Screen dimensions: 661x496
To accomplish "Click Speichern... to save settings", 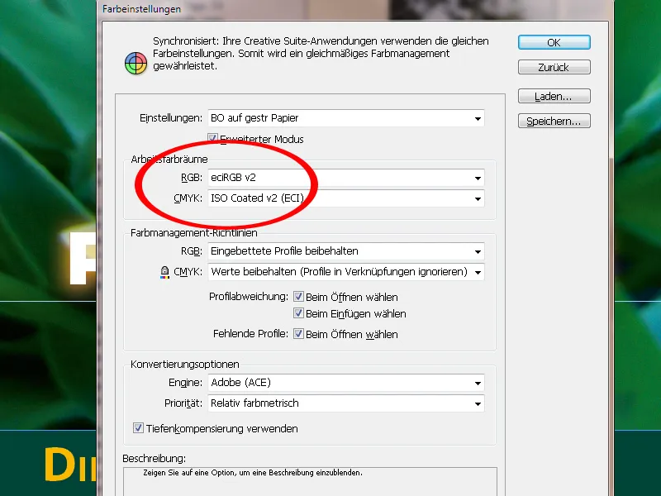I will (554, 121).
